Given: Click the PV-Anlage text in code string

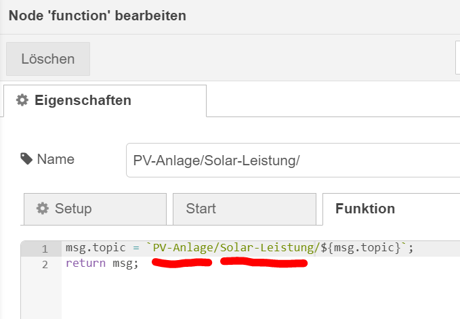Looking at the screenshot, I should tap(183, 248).
